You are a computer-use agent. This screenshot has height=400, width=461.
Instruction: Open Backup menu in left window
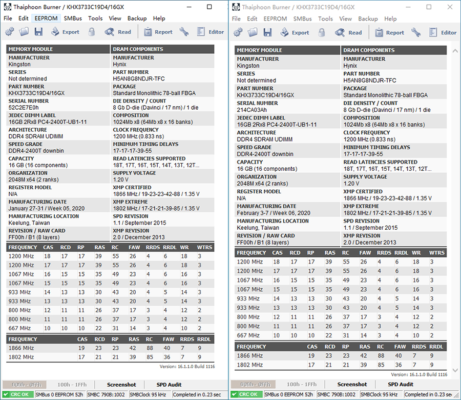coord(137,18)
